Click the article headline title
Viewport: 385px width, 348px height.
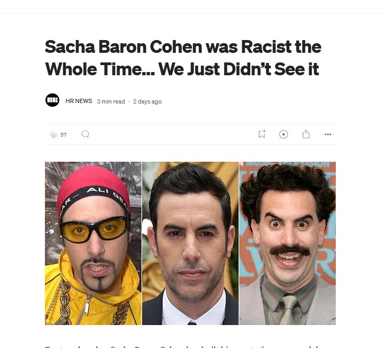(183, 58)
